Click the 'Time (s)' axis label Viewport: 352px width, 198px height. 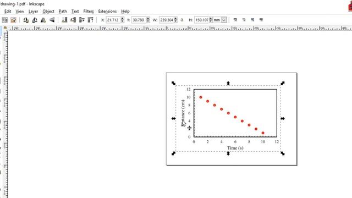235,148
